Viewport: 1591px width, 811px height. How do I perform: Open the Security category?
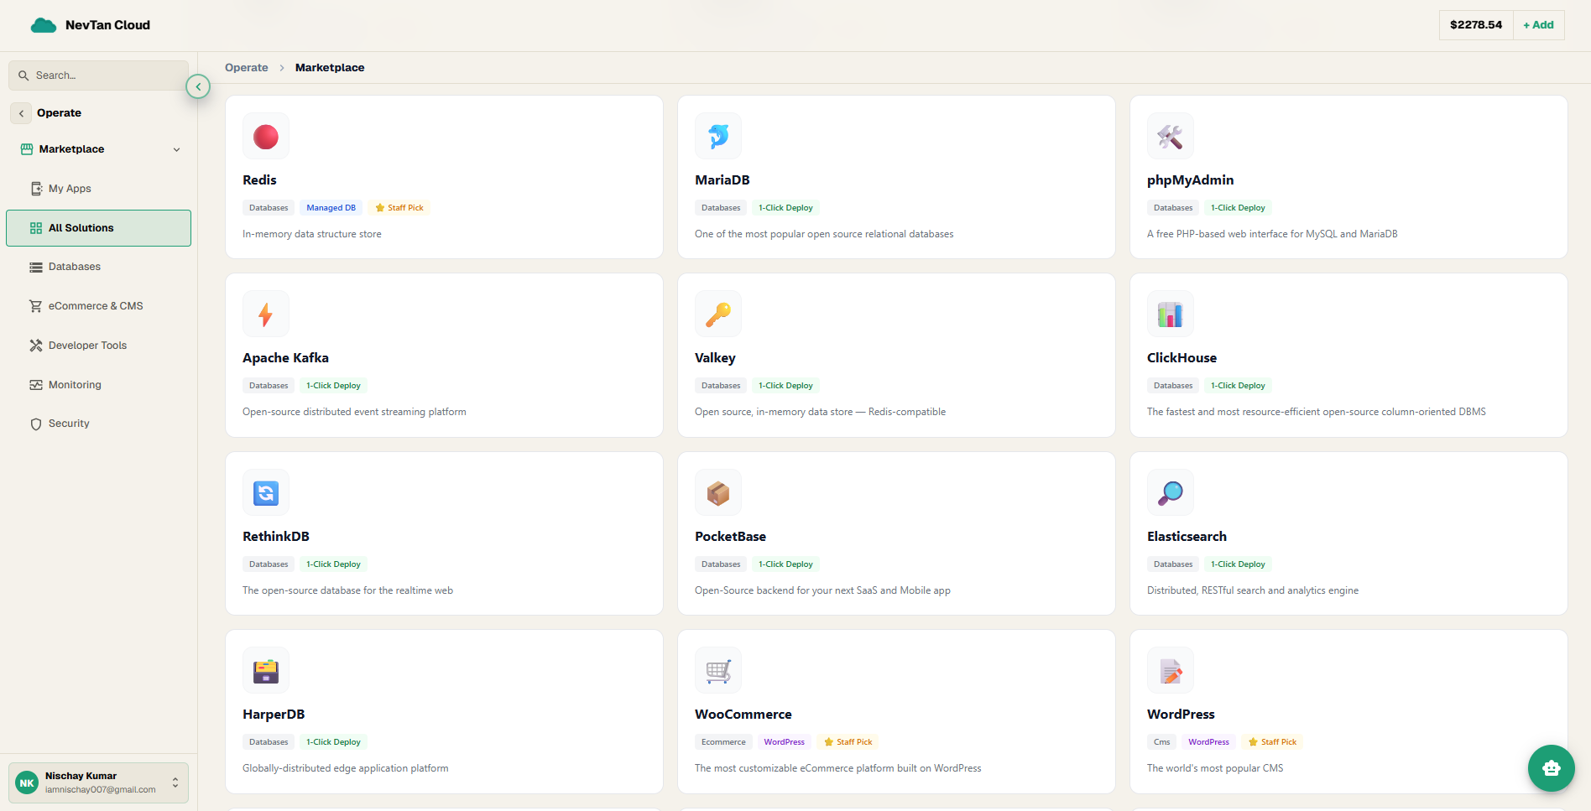98,424
